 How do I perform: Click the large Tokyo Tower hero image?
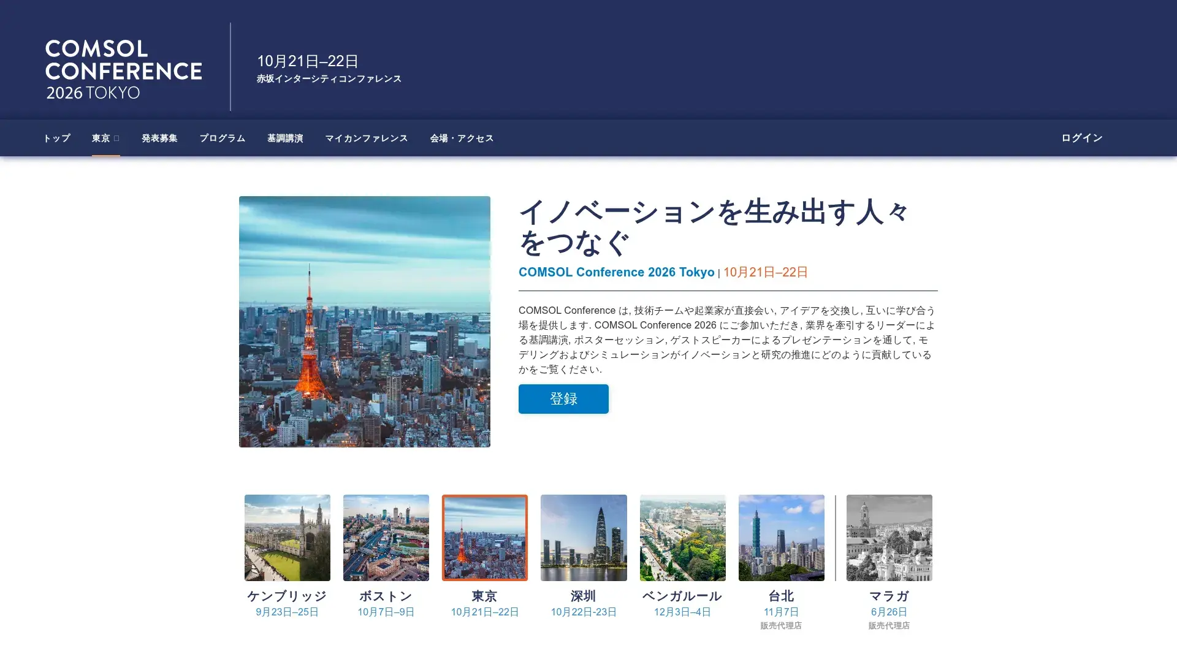click(365, 322)
